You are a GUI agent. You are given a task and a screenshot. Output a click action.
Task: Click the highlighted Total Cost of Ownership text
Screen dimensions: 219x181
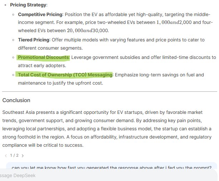pyautogui.click(x=65, y=75)
